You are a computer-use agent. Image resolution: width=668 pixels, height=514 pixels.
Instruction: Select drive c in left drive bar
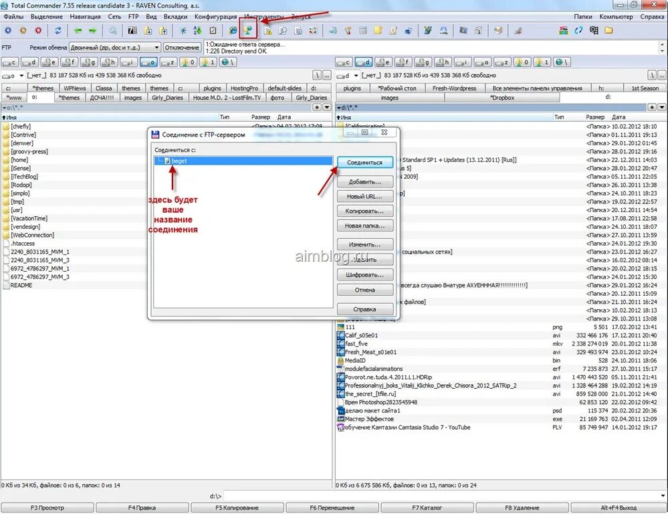[10, 62]
